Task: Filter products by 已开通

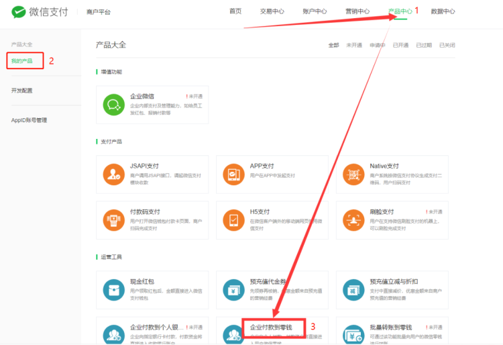Action: coord(400,45)
